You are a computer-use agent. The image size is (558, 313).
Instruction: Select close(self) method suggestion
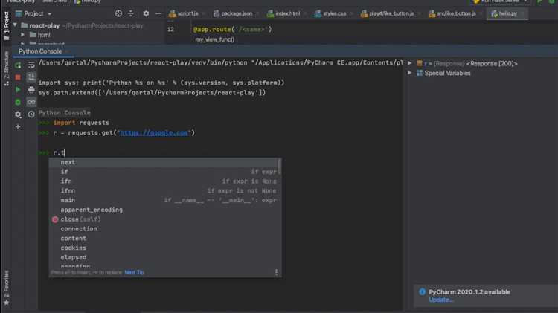[x=164, y=219]
